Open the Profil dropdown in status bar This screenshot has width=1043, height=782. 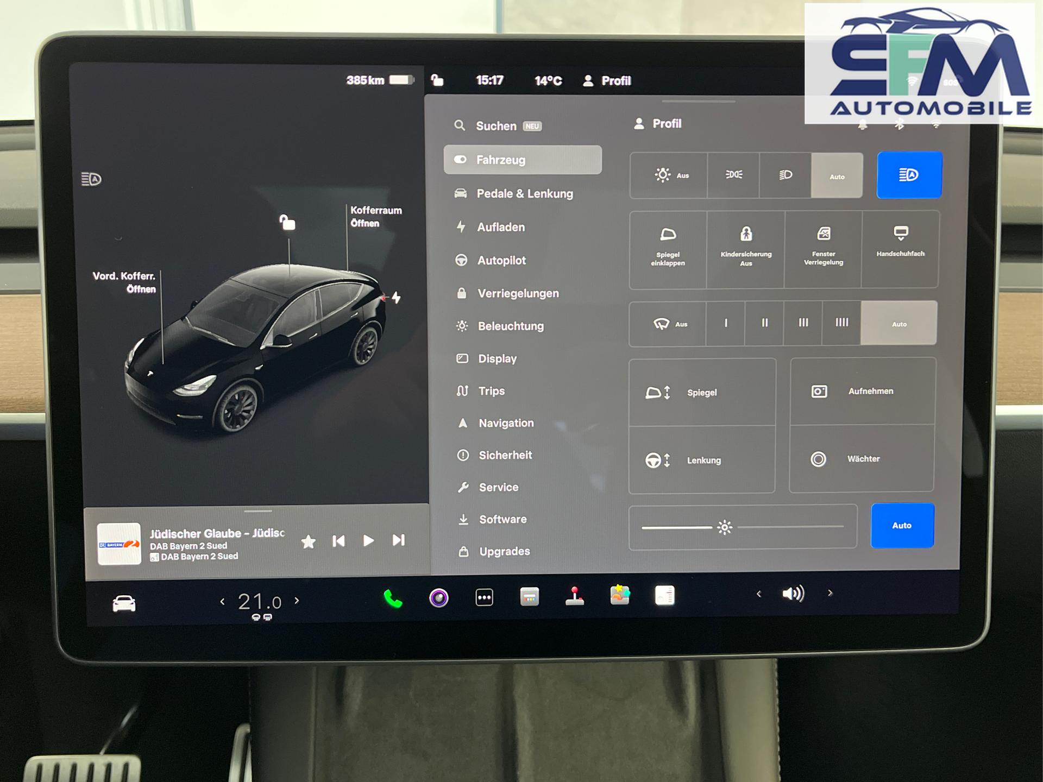pyautogui.click(x=607, y=81)
